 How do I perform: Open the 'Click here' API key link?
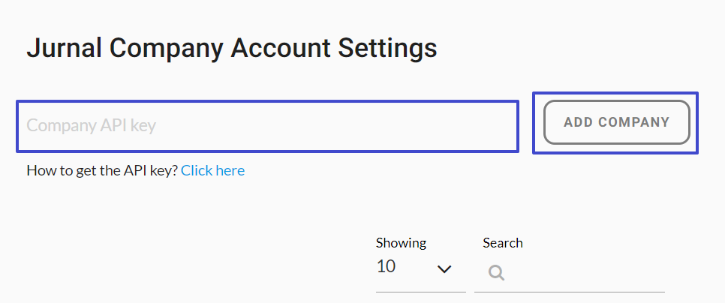coord(212,170)
